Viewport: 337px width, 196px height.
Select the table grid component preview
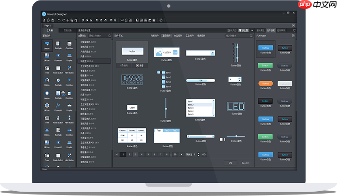(132, 136)
